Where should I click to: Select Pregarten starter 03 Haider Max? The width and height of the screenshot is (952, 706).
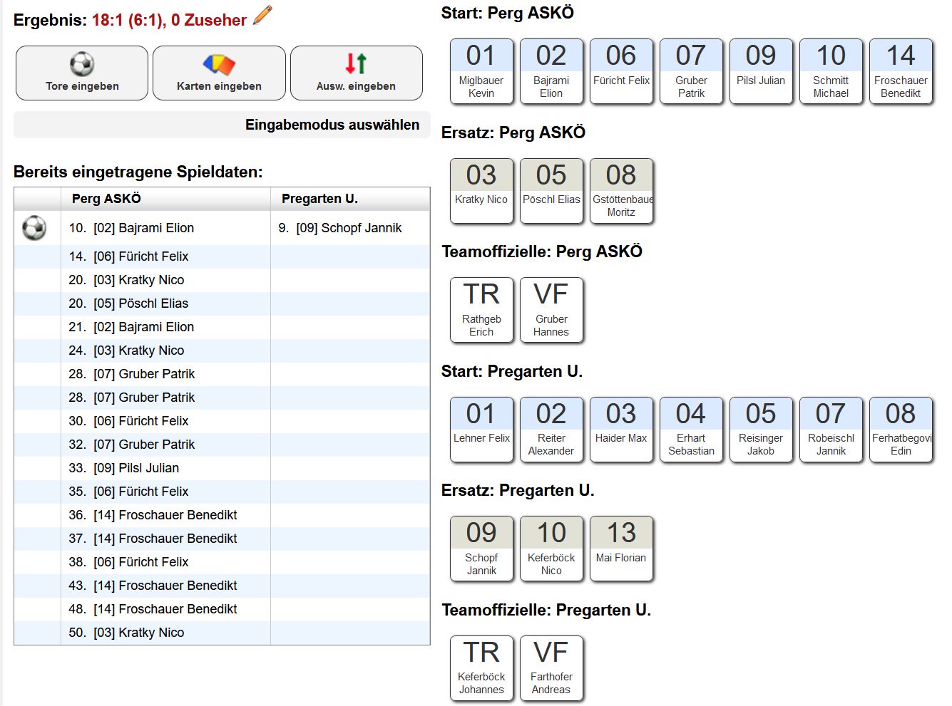click(x=621, y=430)
